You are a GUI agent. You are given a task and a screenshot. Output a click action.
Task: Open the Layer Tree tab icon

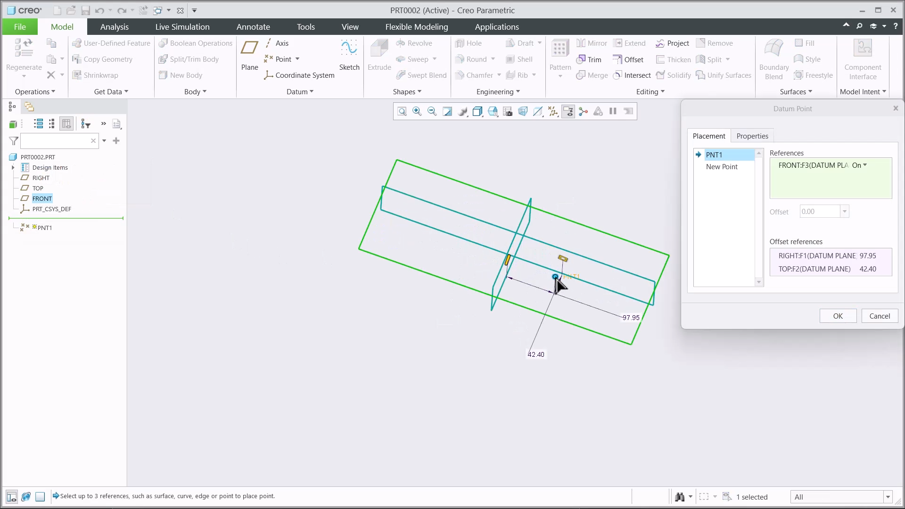point(29,107)
